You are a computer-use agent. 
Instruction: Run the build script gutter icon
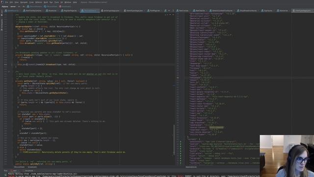(x=181, y=151)
